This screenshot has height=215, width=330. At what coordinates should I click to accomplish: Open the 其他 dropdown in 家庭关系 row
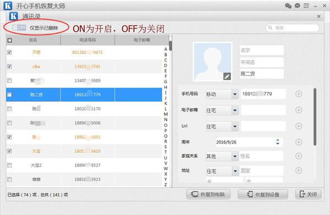pyautogui.click(x=222, y=156)
